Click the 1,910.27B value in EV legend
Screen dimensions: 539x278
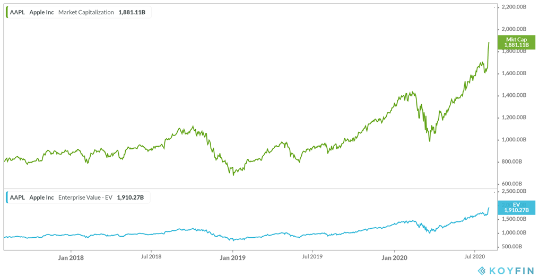[131, 198]
